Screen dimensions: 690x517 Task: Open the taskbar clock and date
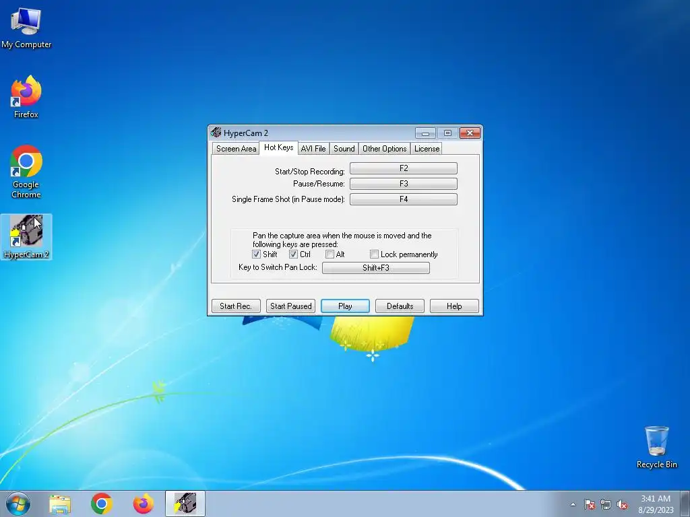click(656, 504)
